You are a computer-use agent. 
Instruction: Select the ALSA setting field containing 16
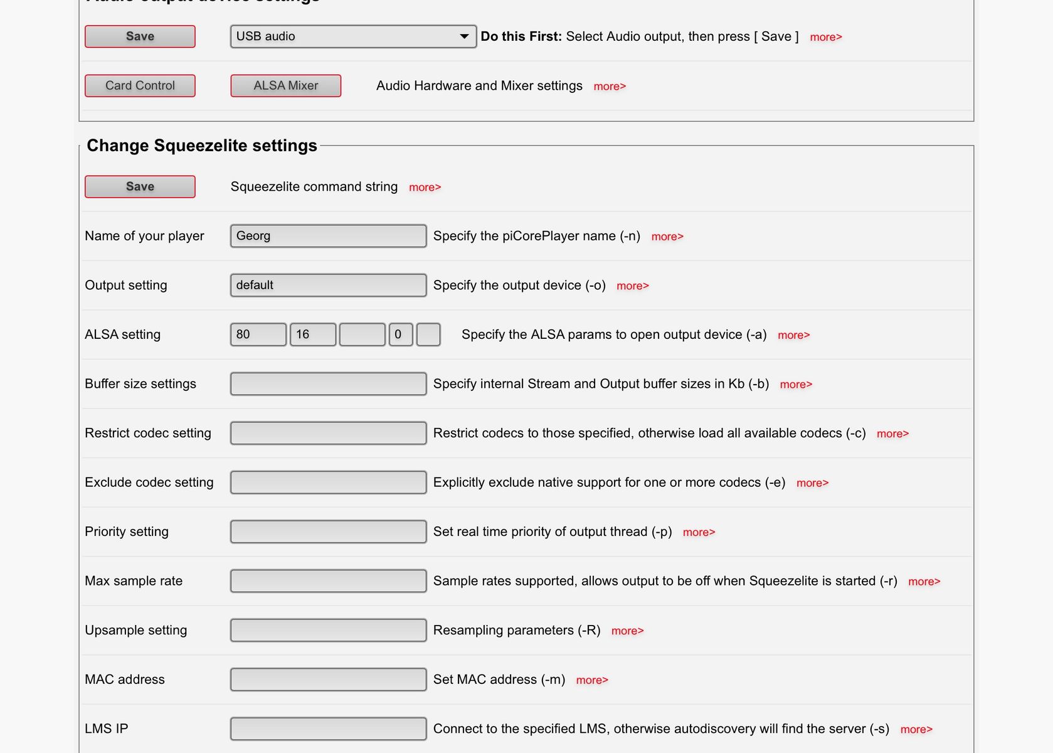(313, 334)
